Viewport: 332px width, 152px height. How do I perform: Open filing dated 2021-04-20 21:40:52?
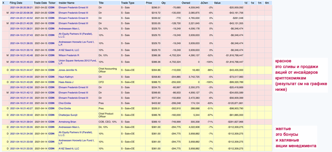click(x=22, y=18)
